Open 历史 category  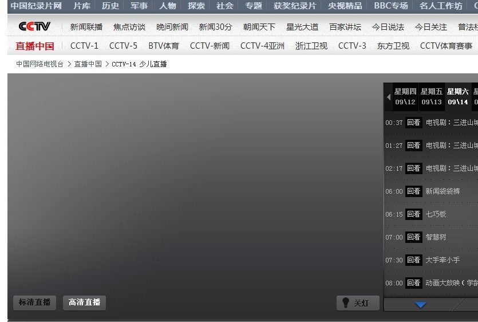coord(110,6)
